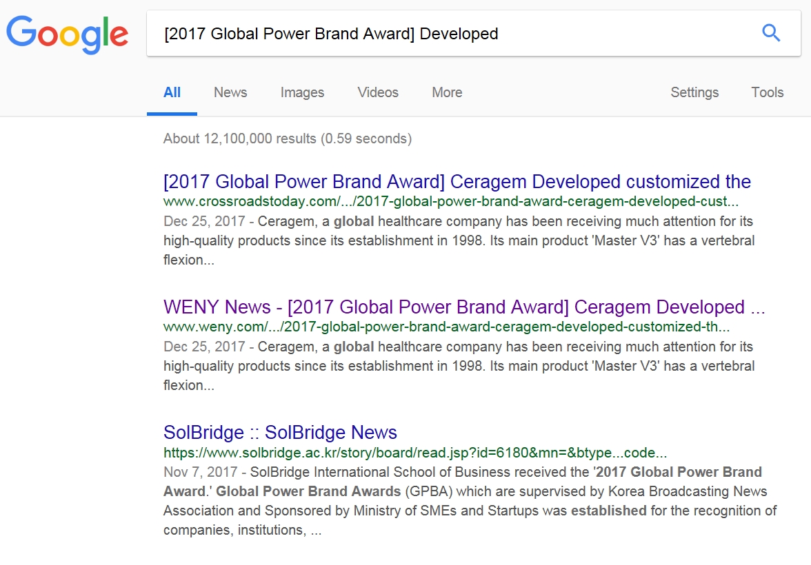Click 'Dec 25, 2017' in crossroadstoday snippet
The height and width of the screenshot is (565, 811).
click(x=204, y=221)
